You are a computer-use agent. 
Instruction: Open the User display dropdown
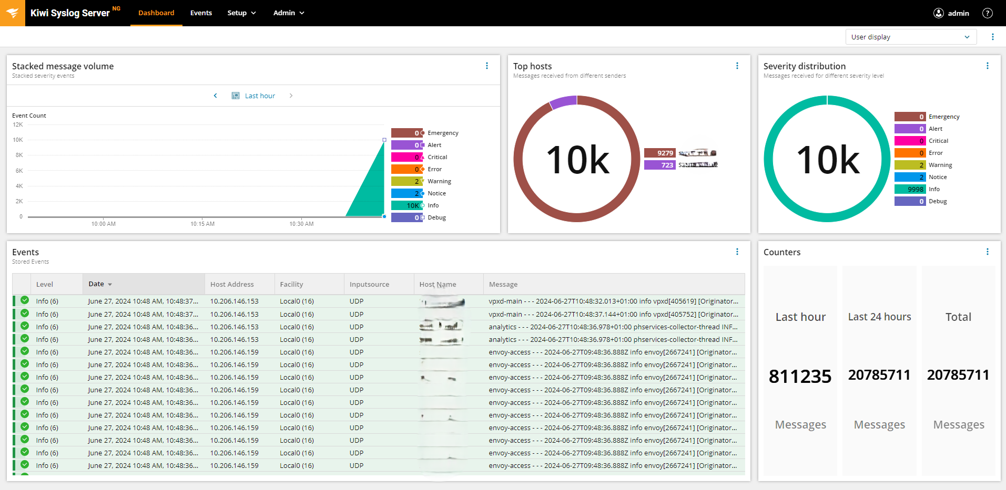(x=911, y=37)
